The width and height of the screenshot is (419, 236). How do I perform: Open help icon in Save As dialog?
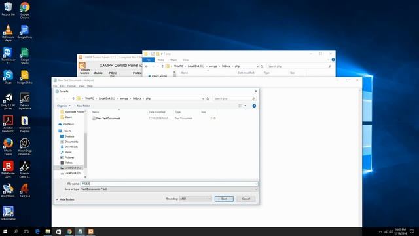coord(254,106)
